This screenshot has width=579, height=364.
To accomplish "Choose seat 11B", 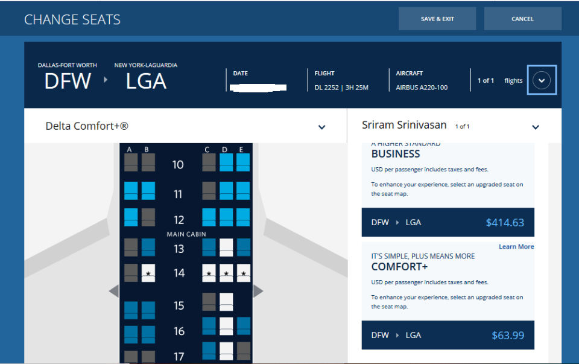I will click(148, 191).
